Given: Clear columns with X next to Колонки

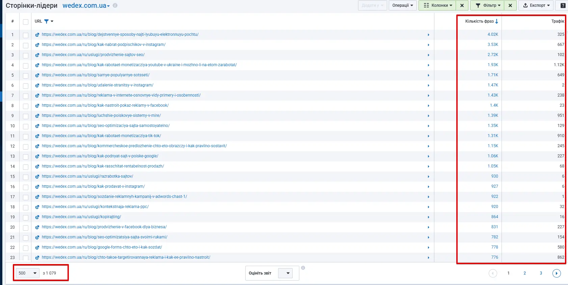Looking at the screenshot, I should [462, 5].
